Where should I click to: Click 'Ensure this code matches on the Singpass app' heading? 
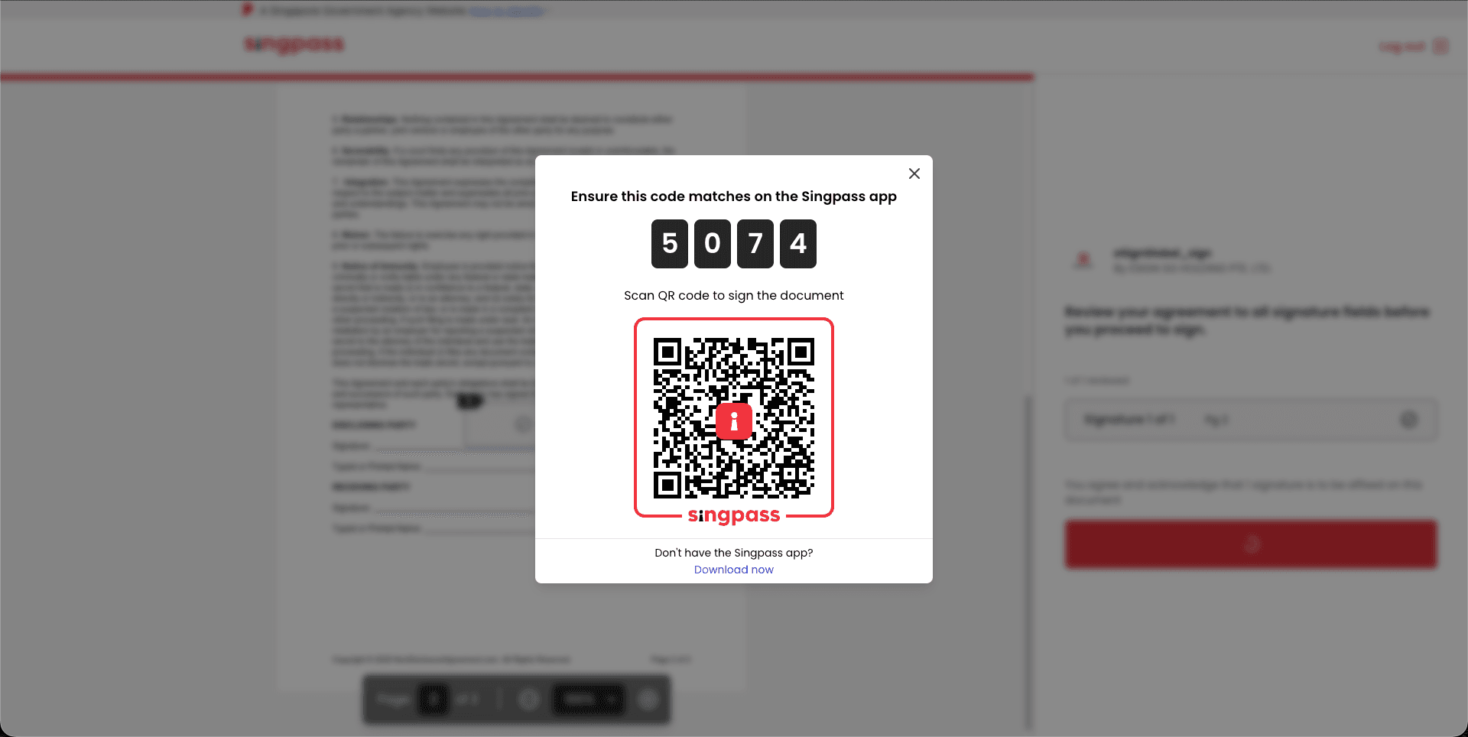[x=734, y=196]
